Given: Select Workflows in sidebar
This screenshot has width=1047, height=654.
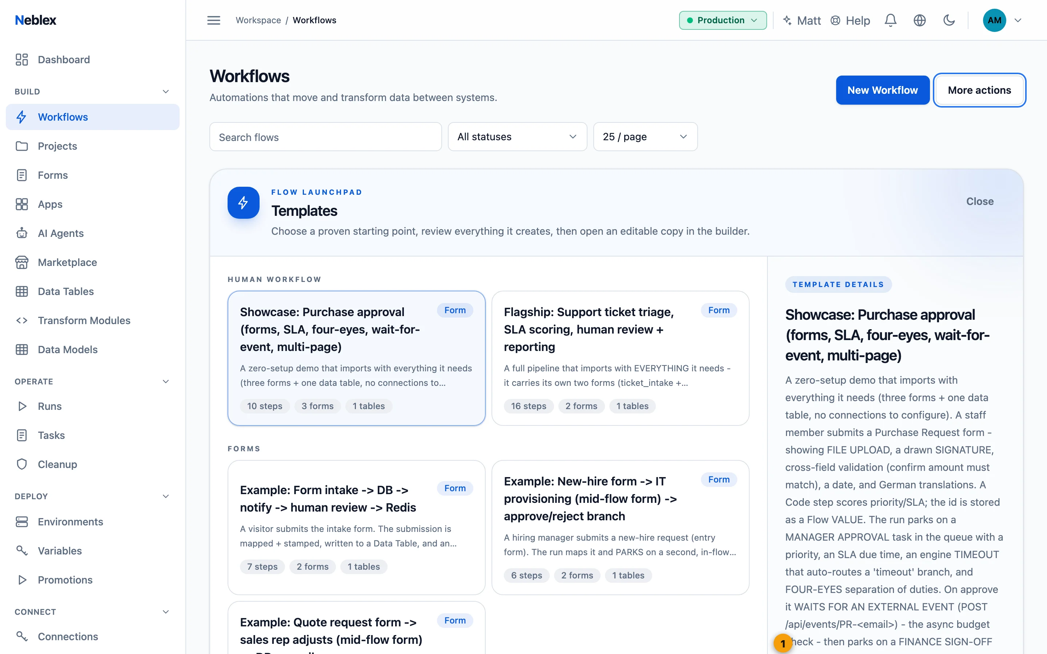Looking at the screenshot, I should (x=93, y=117).
